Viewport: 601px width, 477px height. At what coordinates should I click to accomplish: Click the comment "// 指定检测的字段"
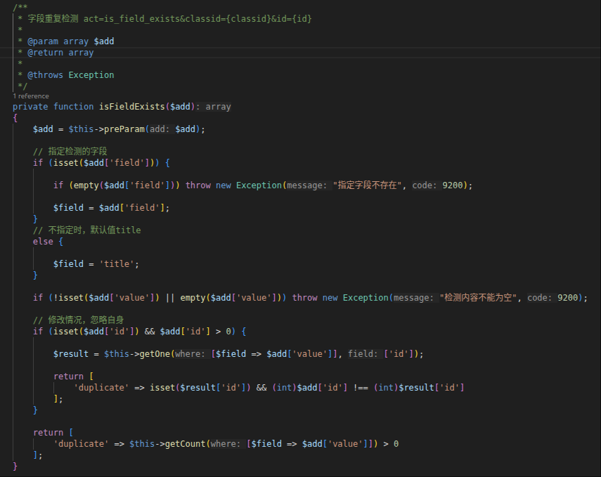70,151
